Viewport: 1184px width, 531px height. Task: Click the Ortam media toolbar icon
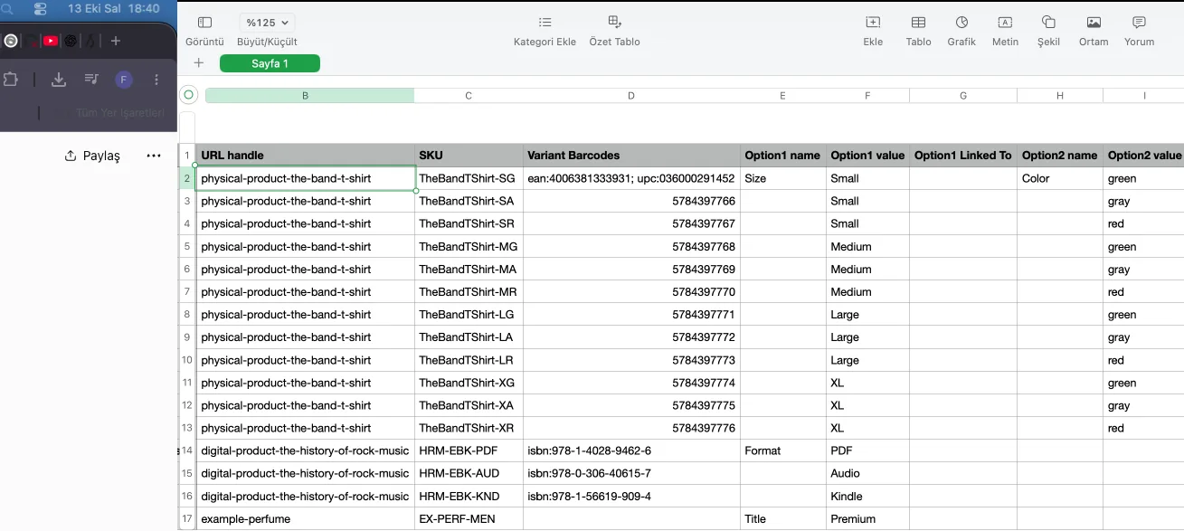pyautogui.click(x=1094, y=23)
